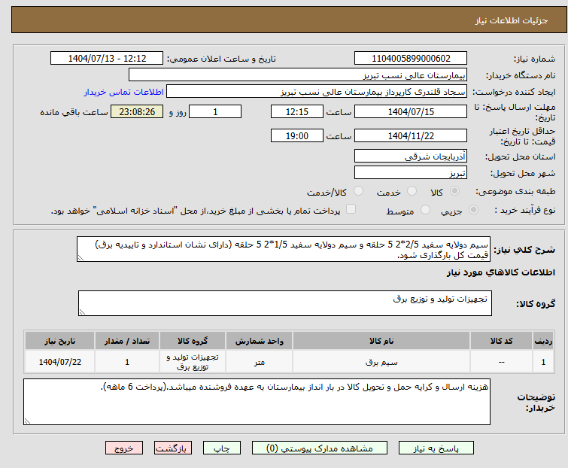Click the توضیحات خریدار text area
568x468 pixels.
click(x=257, y=402)
